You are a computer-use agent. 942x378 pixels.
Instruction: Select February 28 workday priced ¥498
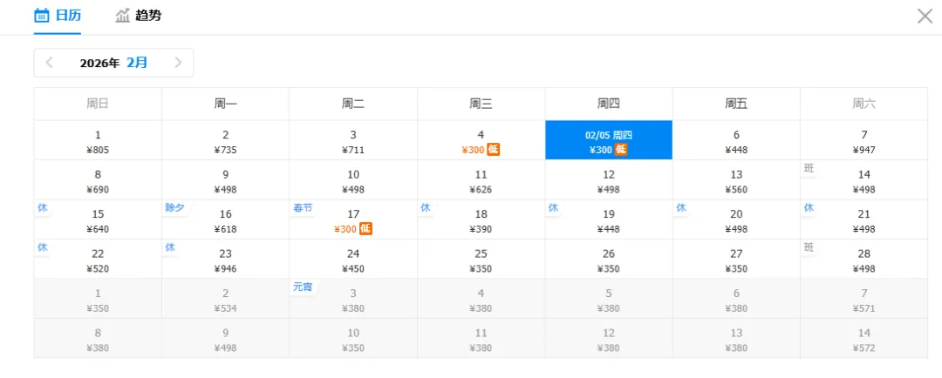click(x=863, y=260)
